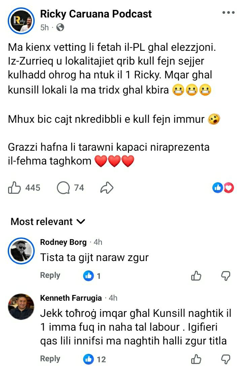Expand the Most relevant sort dropdown
The height and width of the screenshot is (371, 242).
[x=48, y=222]
